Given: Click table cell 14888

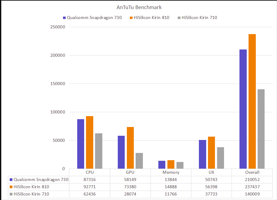Looking at the screenshot, I should coord(171,187).
